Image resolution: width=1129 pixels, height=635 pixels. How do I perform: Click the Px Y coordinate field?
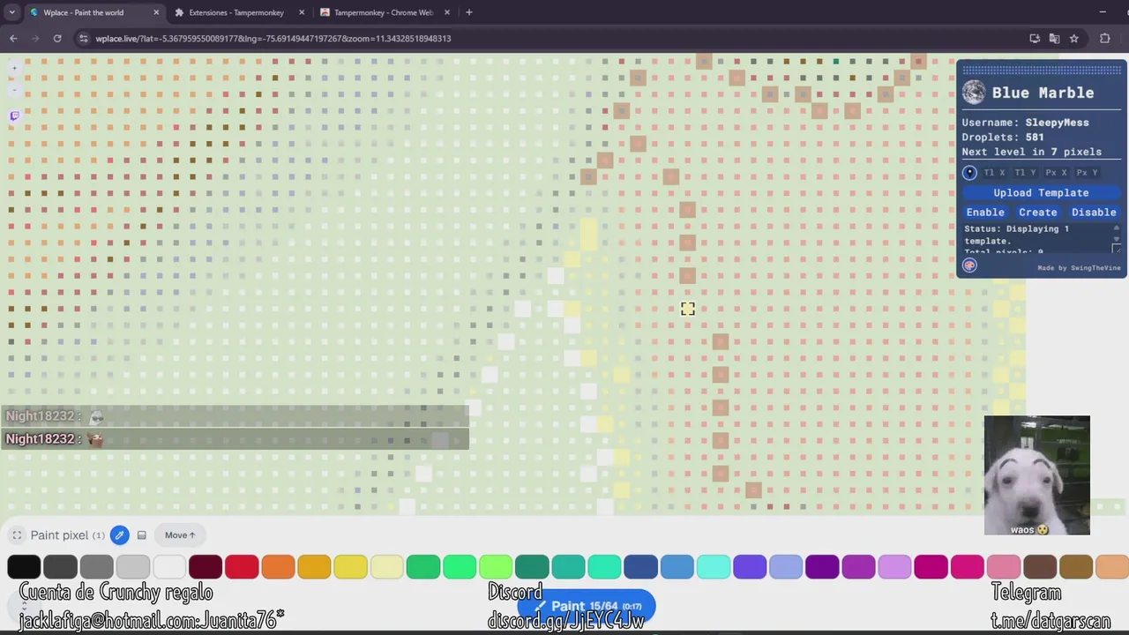1087,173
